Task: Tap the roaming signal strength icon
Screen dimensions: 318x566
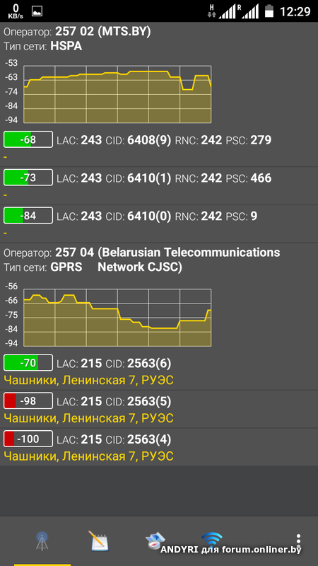Action: [x=248, y=11]
